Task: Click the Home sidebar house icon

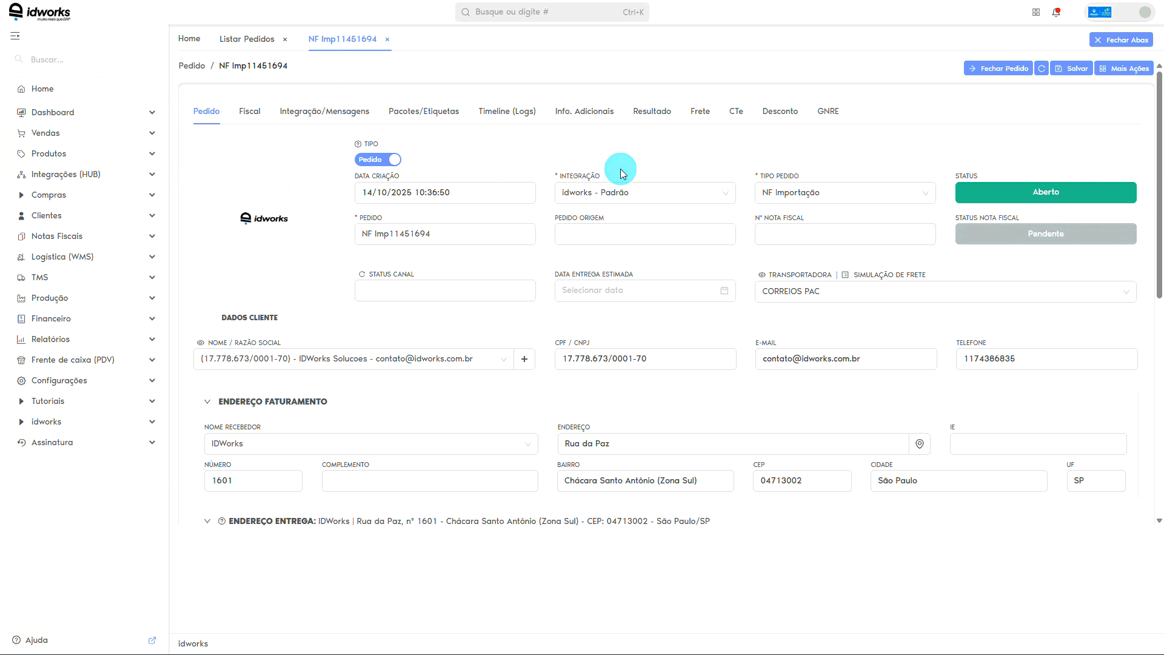Action: click(x=21, y=89)
